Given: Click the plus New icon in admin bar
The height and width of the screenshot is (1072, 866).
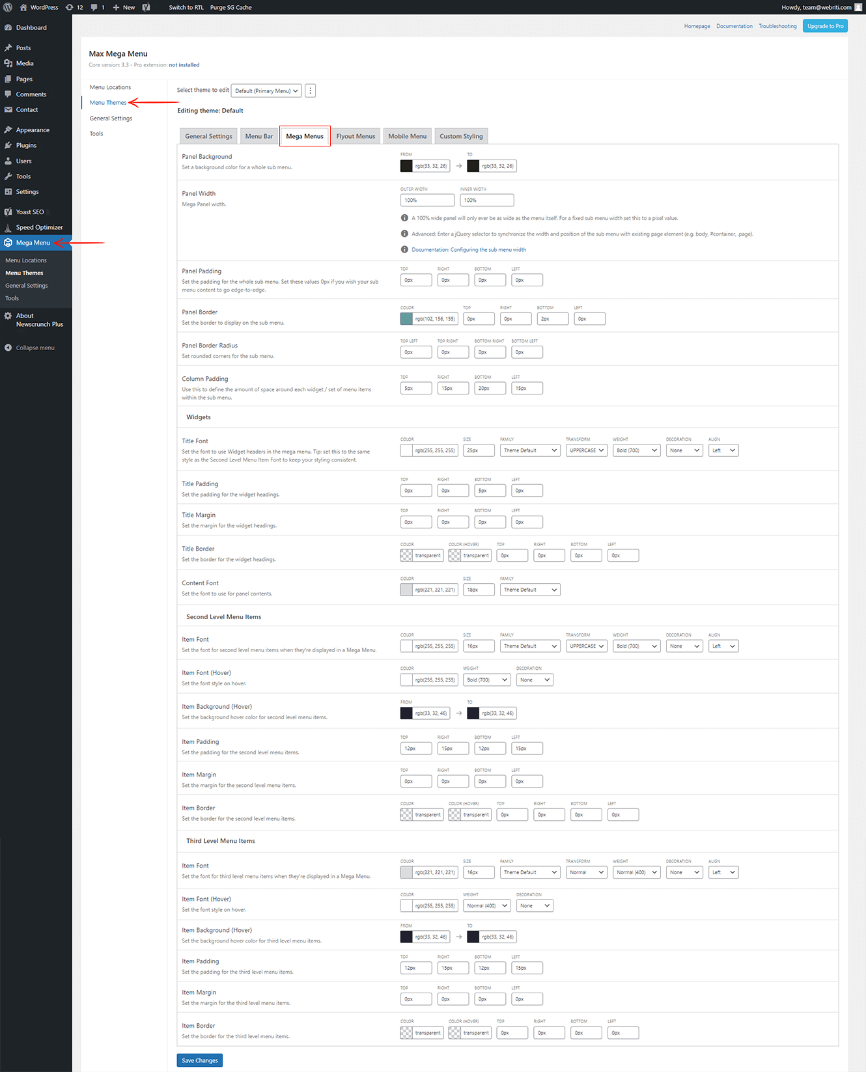Looking at the screenshot, I should (x=116, y=7).
